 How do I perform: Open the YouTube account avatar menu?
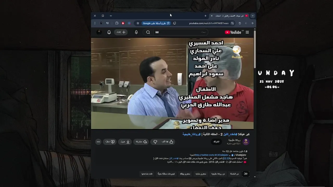99,32
